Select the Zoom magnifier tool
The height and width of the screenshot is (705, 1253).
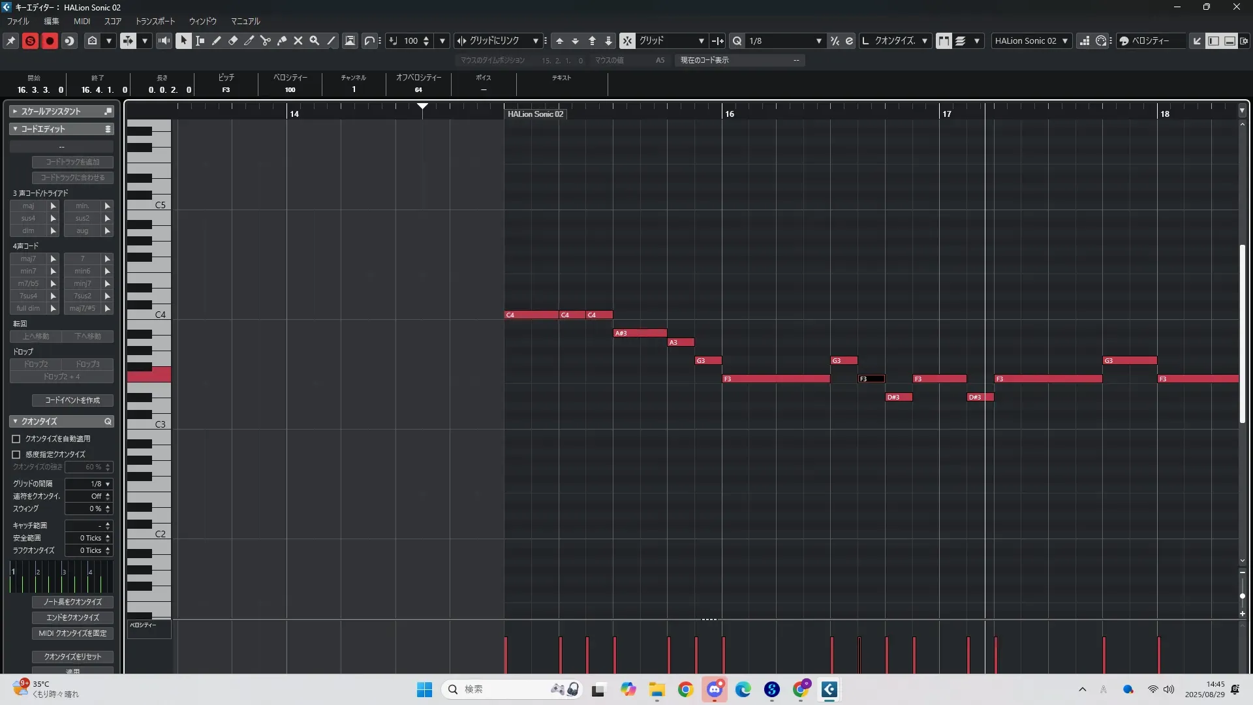pos(315,40)
